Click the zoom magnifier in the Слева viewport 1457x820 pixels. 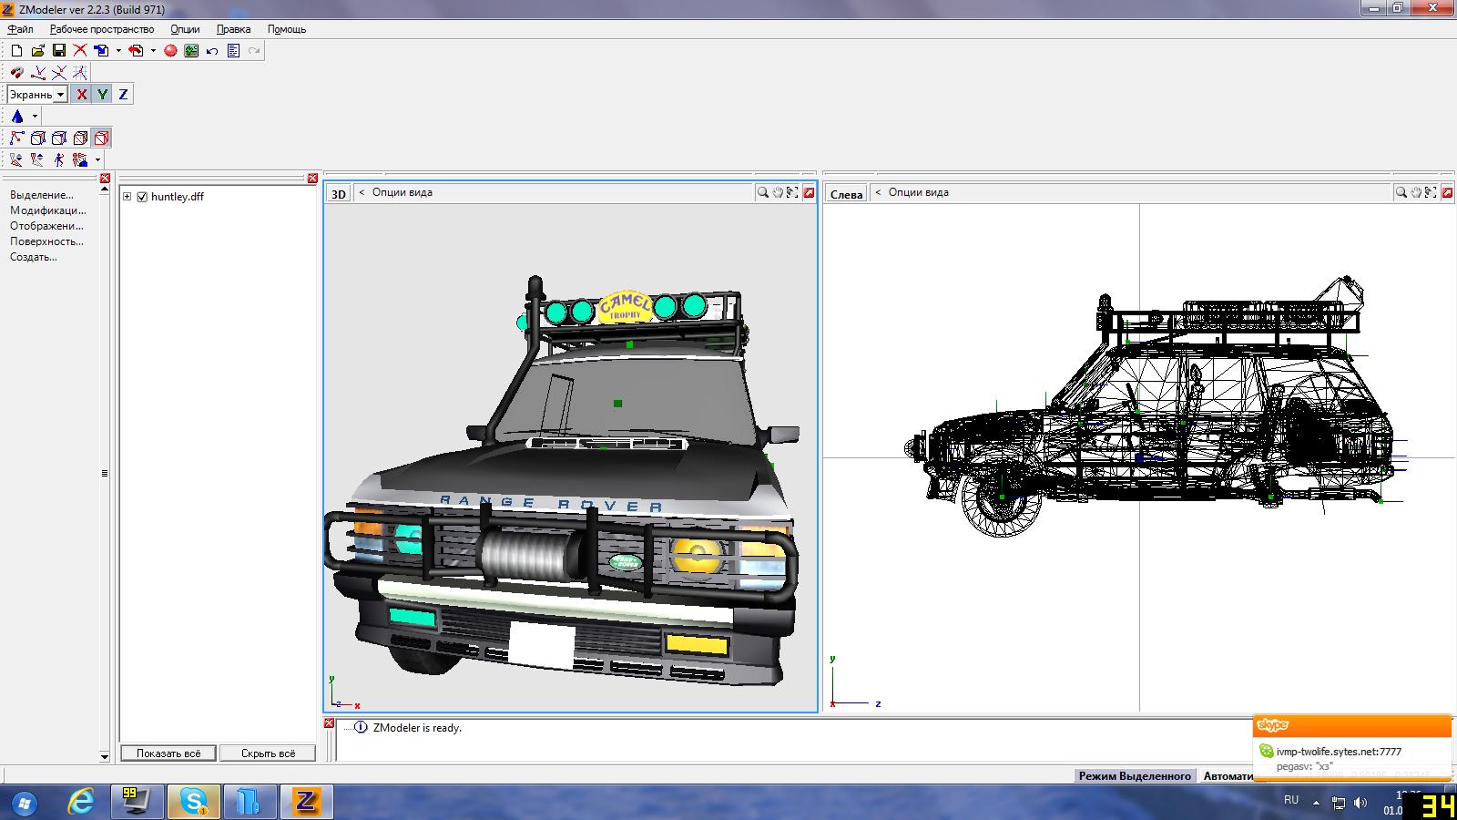1401,192
